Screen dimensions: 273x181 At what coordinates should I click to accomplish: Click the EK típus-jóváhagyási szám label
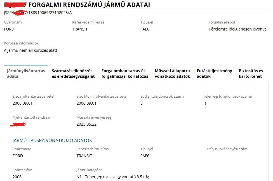coord(226,149)
